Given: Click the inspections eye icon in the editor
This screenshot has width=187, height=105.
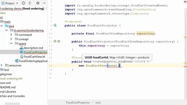Looking at the screenshot, I should [x=185, y=2].
